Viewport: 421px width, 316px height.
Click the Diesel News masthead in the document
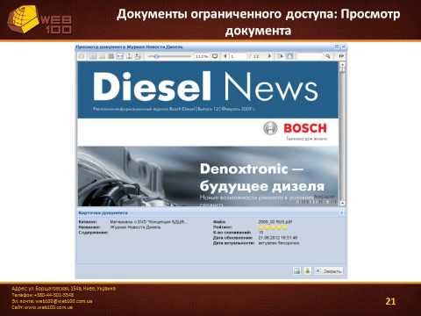click(205, 87)
